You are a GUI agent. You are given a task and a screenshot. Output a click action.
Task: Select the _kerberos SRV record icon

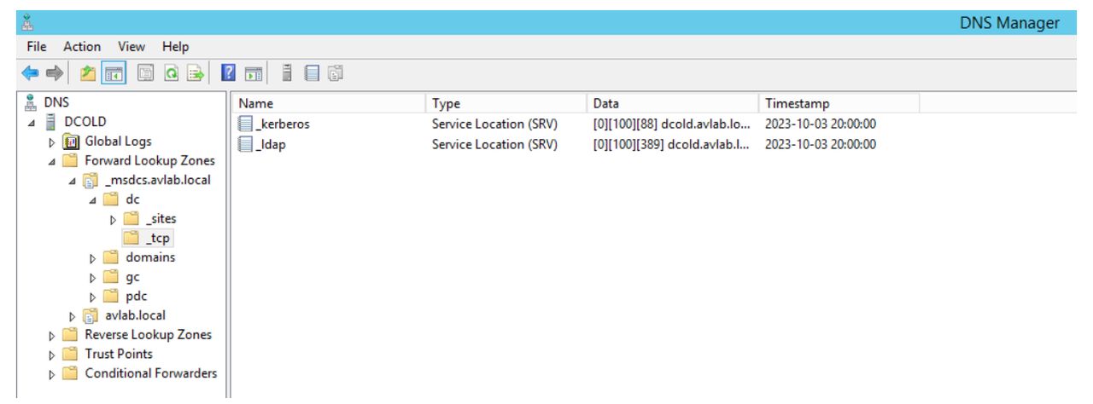click(x=246, y=124)
